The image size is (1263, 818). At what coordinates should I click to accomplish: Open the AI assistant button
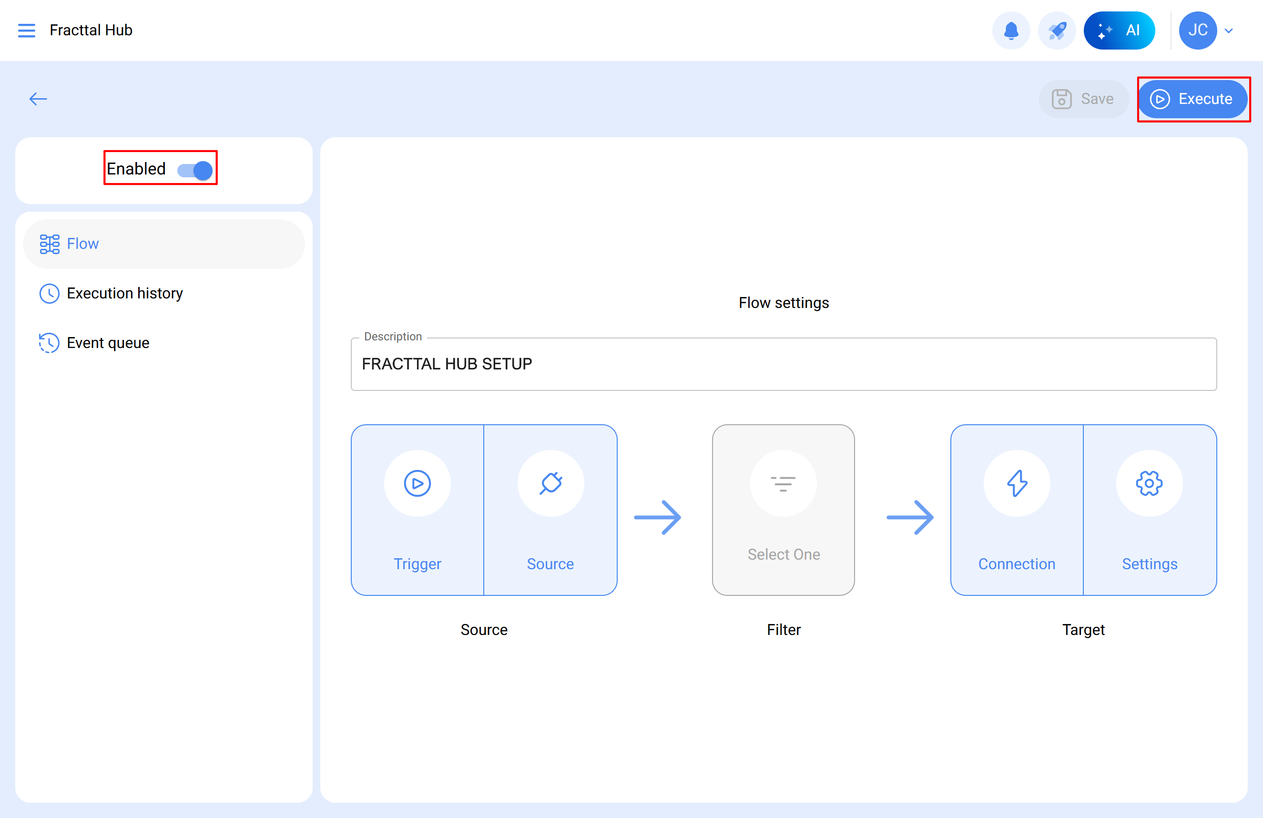pyautogui.click(x=1119, y=30)
